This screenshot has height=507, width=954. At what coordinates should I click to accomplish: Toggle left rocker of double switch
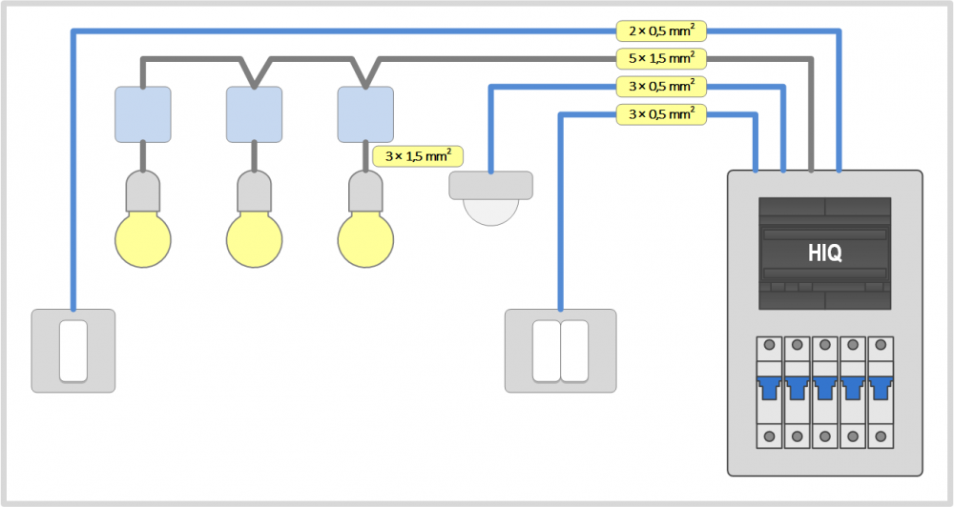(x=547, y=352)
